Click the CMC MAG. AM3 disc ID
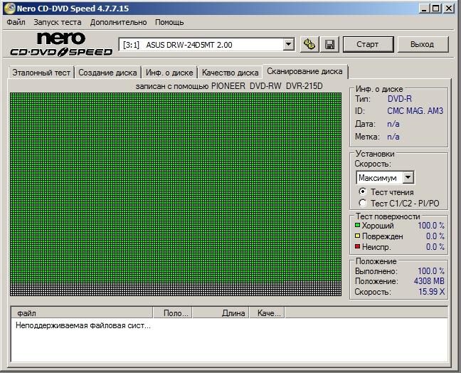461x373 pixels. coord(415,111)
